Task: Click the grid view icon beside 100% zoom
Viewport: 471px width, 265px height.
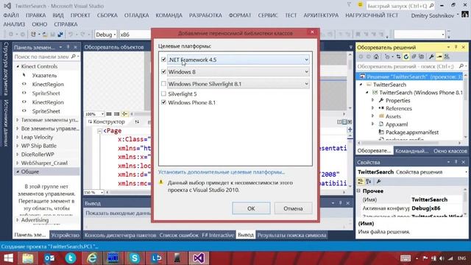Action: click(109, 114)
